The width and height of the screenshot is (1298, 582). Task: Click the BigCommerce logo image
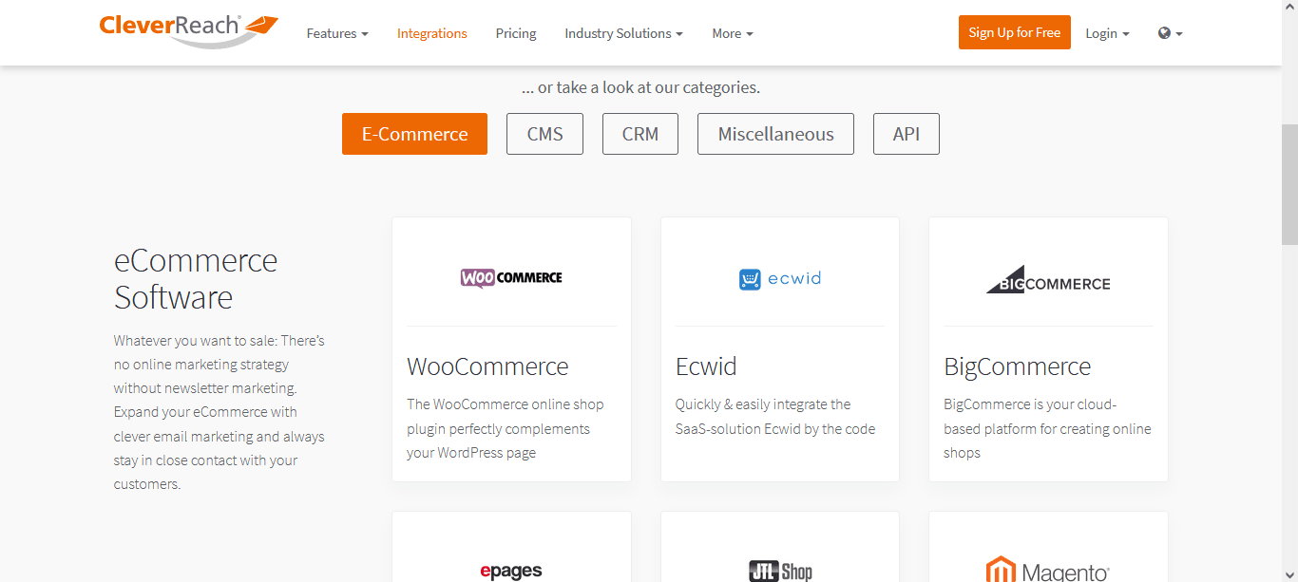(x=1048, y=279)
